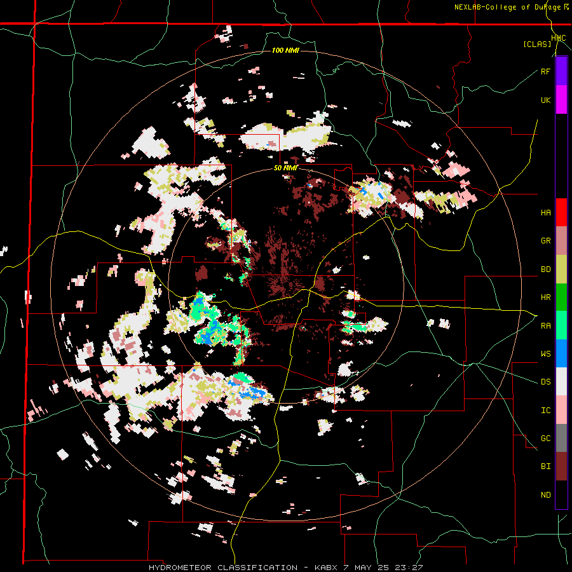This screenshot has width=572, height=572.
Task: Click the GC gray legend color block
Action: pyautogui.click(x=561, y=438)
